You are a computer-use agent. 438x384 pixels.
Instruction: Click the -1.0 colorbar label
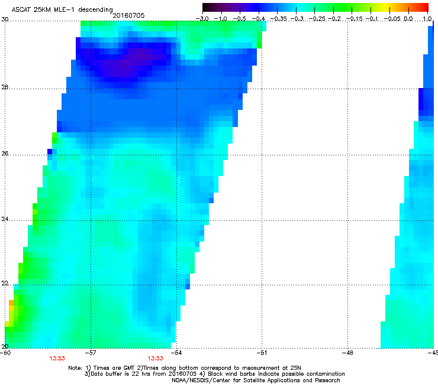point(221,19)
